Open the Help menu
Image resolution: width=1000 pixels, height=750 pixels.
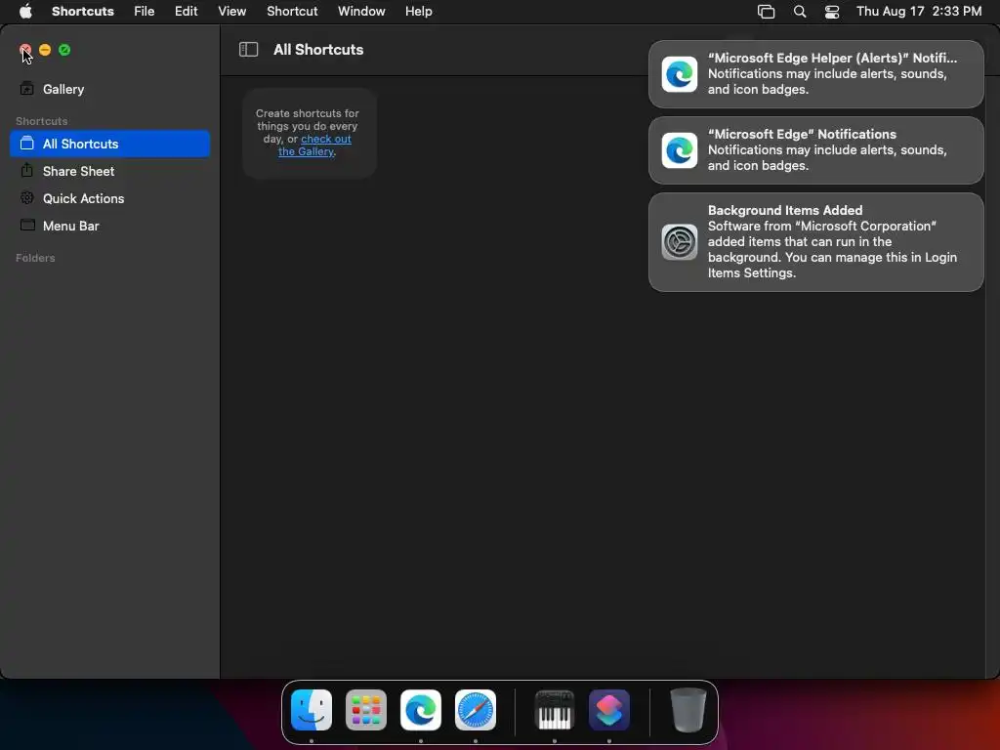pyautogui.click(x=418, y=11)
